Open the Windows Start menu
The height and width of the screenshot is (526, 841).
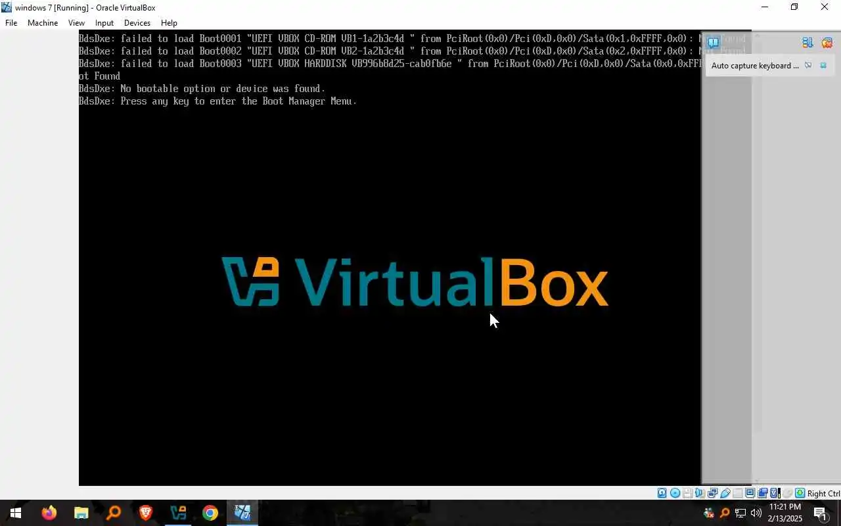click(16, 513)
